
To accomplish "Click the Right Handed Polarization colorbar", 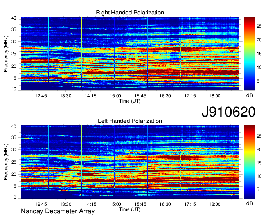I will [x=250, y=54].
